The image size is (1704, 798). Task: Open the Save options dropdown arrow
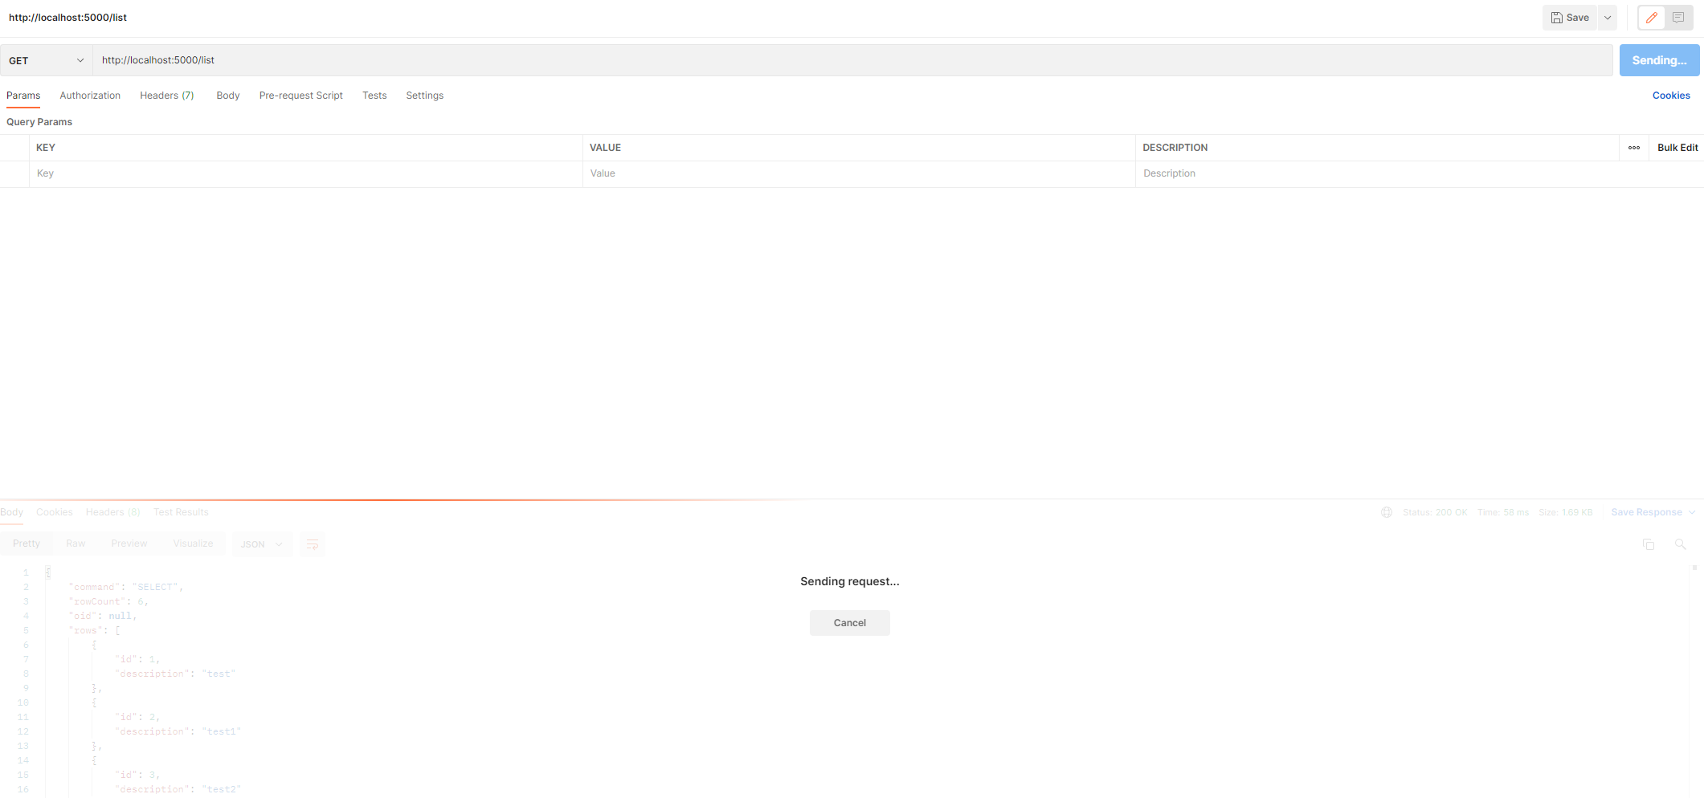pos(1608,18)
